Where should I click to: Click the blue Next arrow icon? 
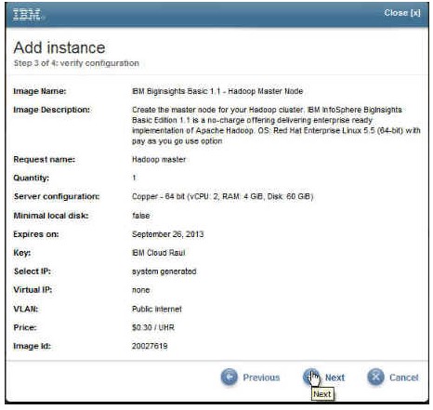tap(311, 377)
